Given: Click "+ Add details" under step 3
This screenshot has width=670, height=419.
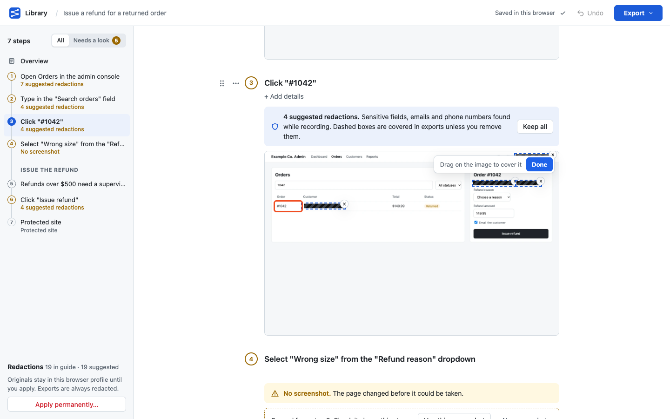Looking at the screenshot, I should tap(284, 96).
